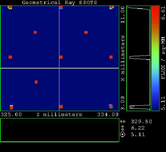166x152 pixels.
Task: Click the 6.22 vertical position readout
Action: pos(138,128)
